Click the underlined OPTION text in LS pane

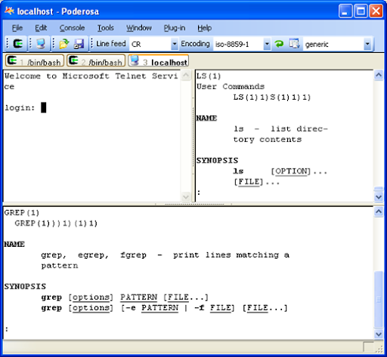tap(291, 171)
